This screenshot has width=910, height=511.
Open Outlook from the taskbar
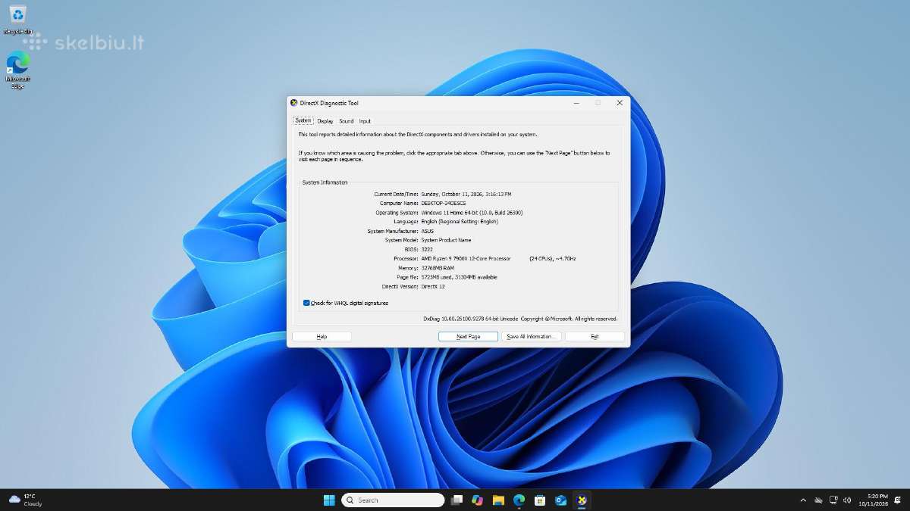(561, 500)
